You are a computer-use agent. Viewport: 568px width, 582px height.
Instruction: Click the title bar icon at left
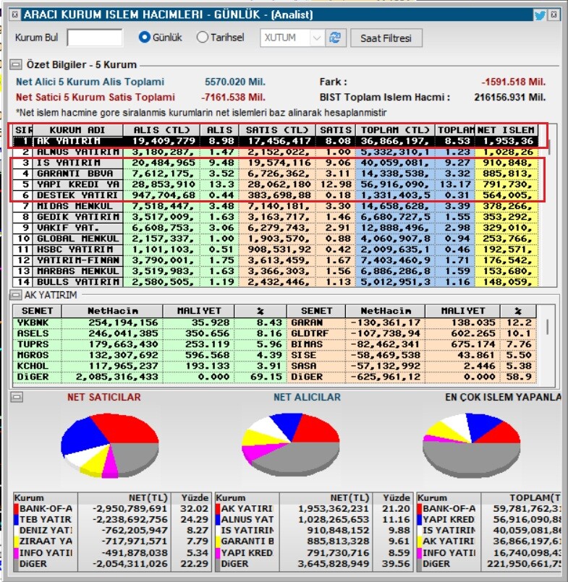(x=14, y=14)
